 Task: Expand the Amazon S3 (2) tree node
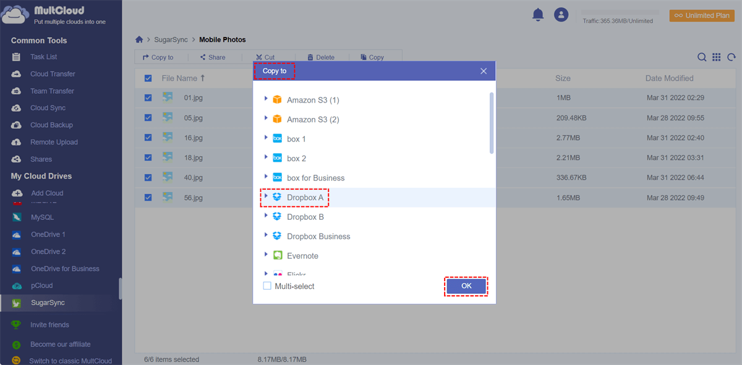point(266,119)
